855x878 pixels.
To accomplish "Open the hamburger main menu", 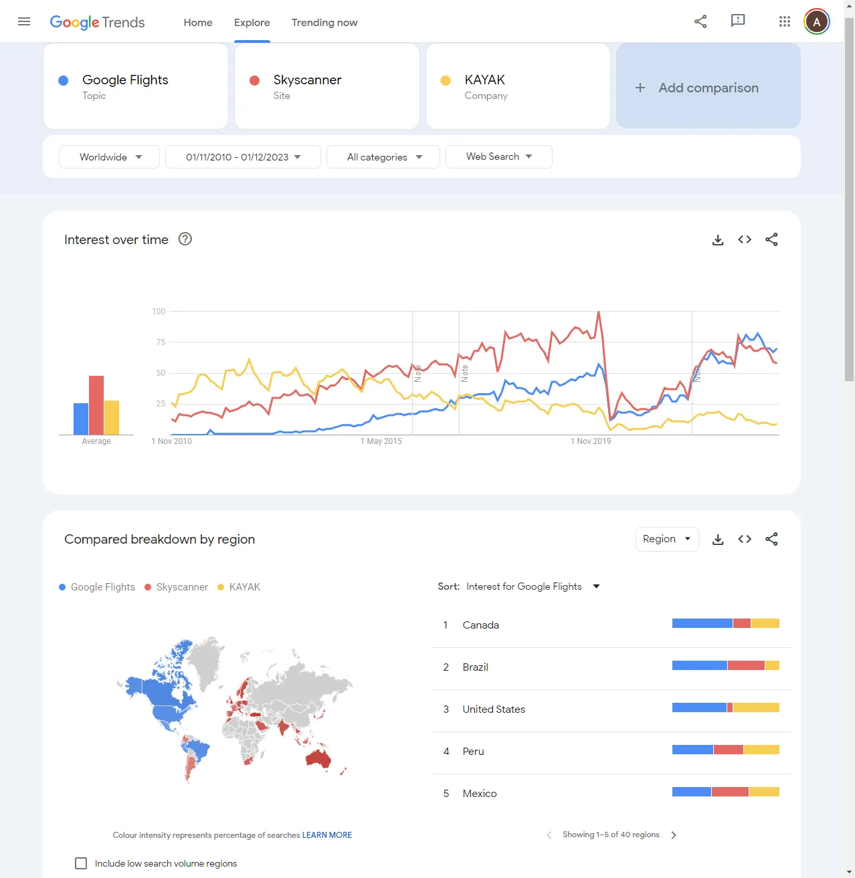I will click(x=24, y=21).
